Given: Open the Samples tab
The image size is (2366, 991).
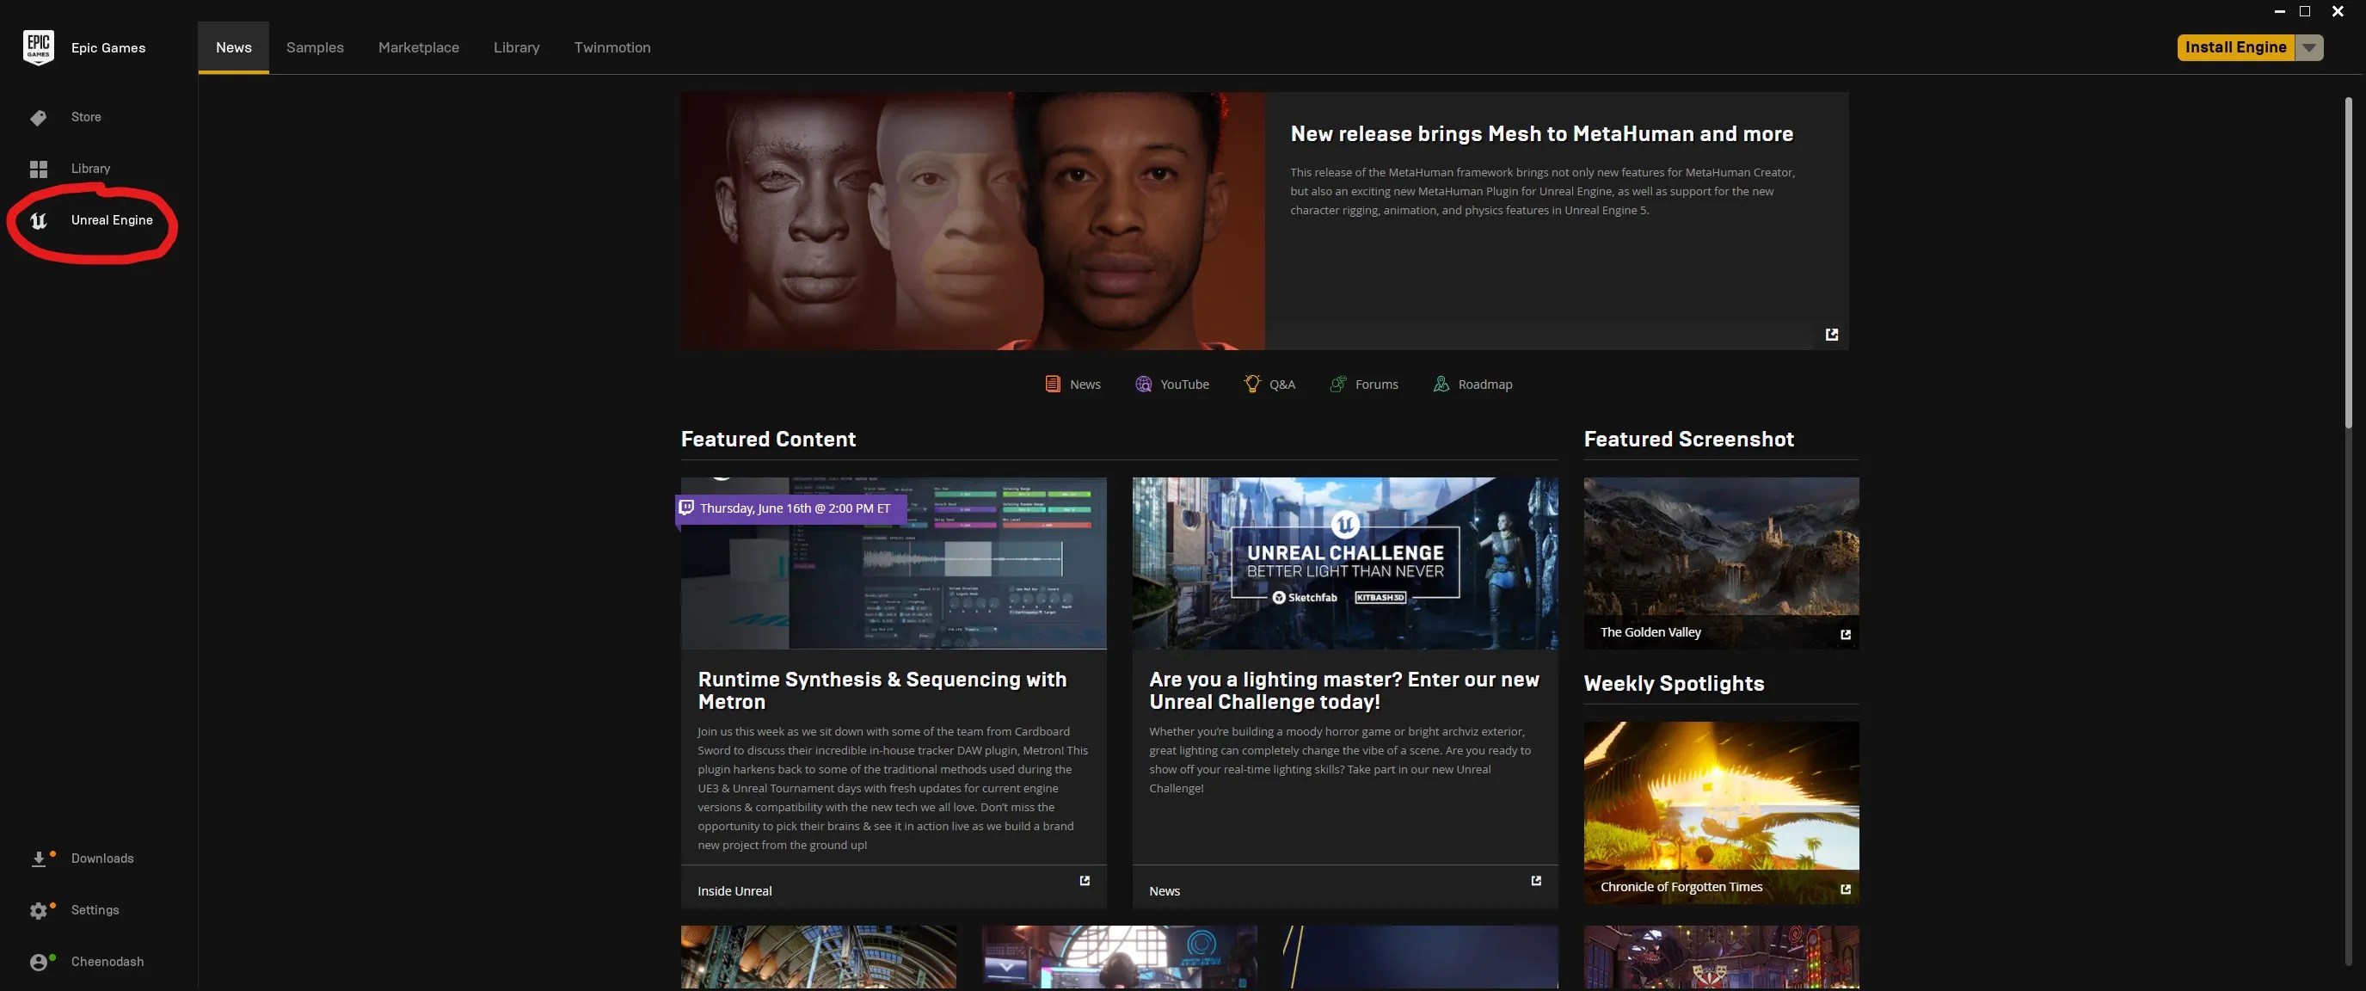Looking at the screenshot, I should coord(314,46).
